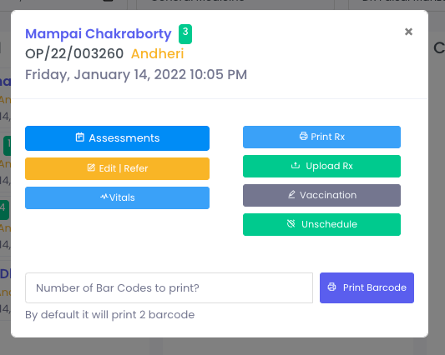Click the printer icon on Print Barcode
The height and width of the screenshot is (355, 445).
(x=331, y=287)
